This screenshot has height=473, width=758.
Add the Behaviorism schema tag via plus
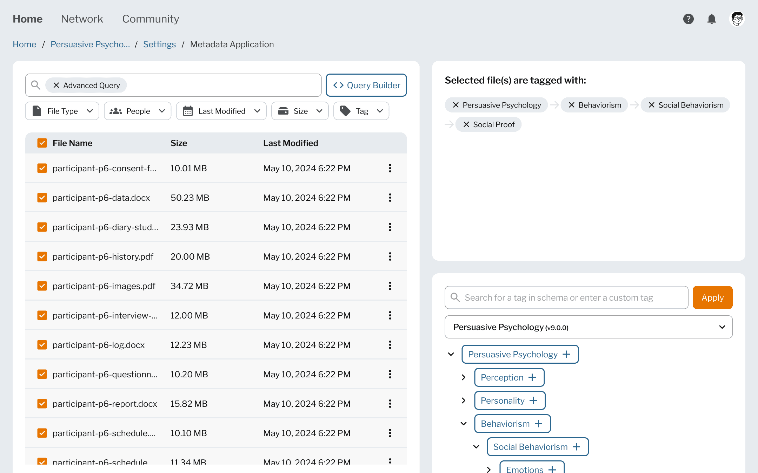click(538, 424)
